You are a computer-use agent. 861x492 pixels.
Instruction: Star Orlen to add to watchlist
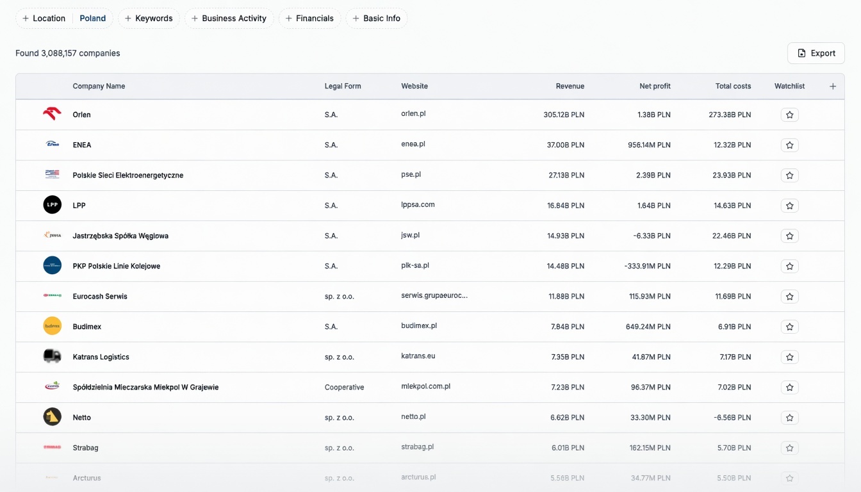(789, 115)
